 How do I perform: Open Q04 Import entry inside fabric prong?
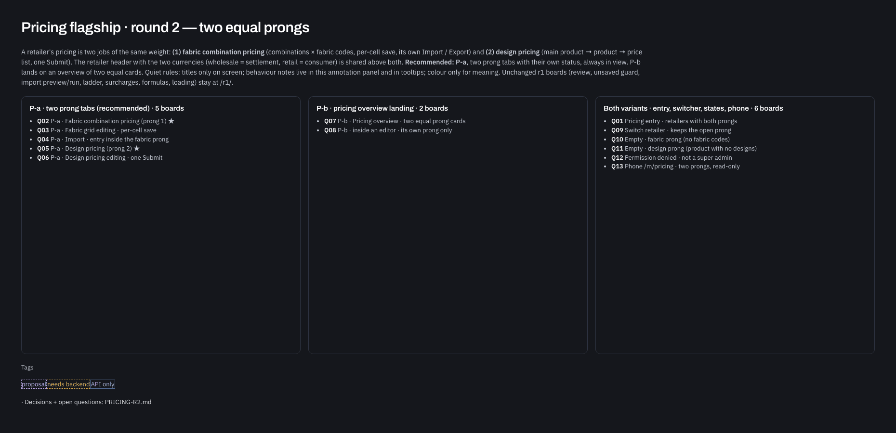click(x=103, y=140)
